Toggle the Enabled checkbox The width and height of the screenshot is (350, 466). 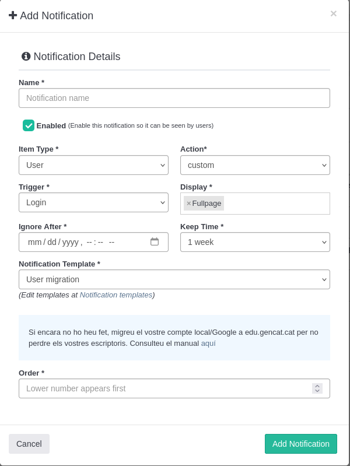coord(29,125)
